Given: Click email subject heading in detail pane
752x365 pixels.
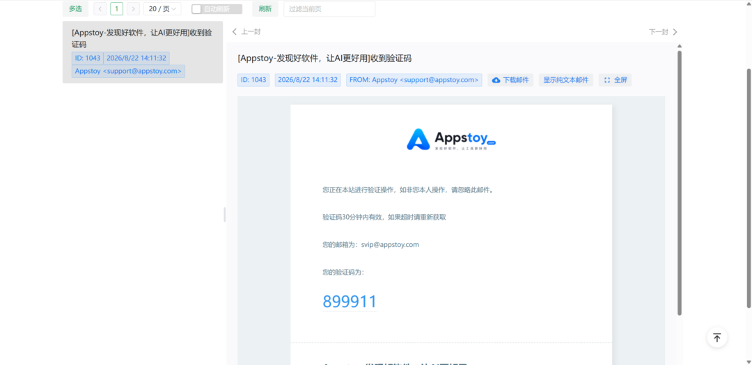Looking at the screenshot, I should coord(324,58).
